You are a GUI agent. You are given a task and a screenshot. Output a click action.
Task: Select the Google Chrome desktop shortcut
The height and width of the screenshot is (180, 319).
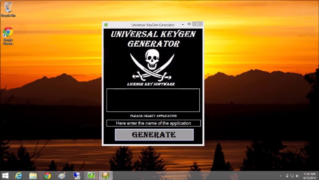8,36
